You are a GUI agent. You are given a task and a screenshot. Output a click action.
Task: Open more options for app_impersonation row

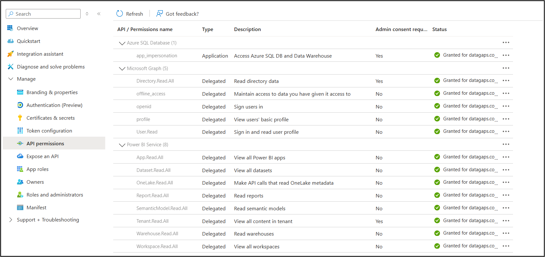pos(506,55)
